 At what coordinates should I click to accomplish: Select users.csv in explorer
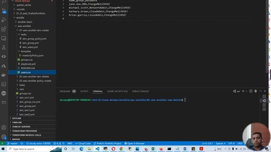[32, 72]
